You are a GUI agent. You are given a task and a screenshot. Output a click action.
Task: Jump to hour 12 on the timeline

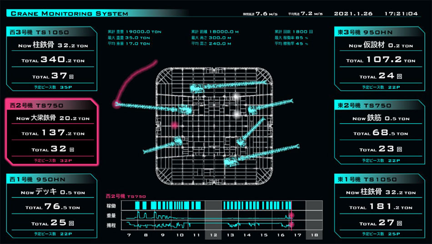point(213,235)
